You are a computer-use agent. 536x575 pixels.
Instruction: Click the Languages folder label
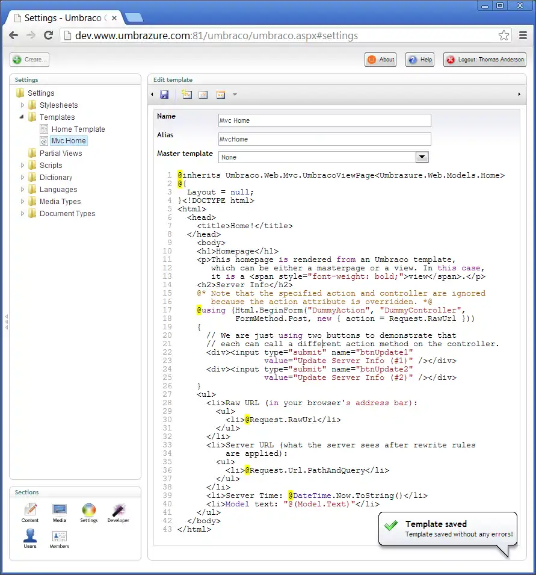[x=58, y=190]
